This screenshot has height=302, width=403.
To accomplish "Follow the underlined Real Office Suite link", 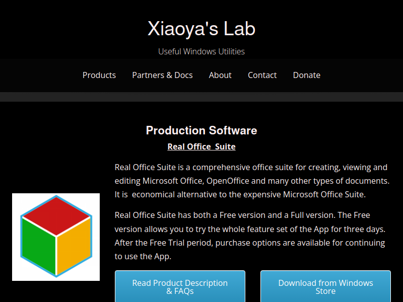I will [201, 146].
